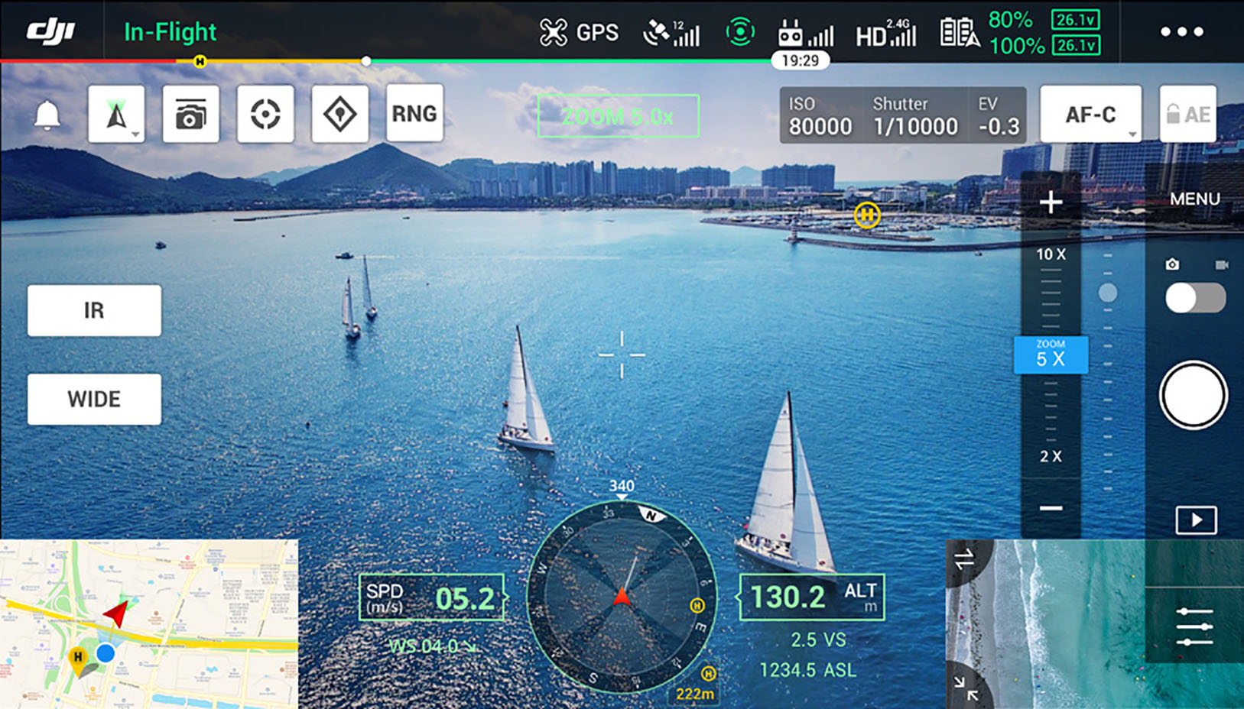Screen dimensions: 1244x709
Task: Open the camera capture settings icon
Action: click(x=190, y=115)
